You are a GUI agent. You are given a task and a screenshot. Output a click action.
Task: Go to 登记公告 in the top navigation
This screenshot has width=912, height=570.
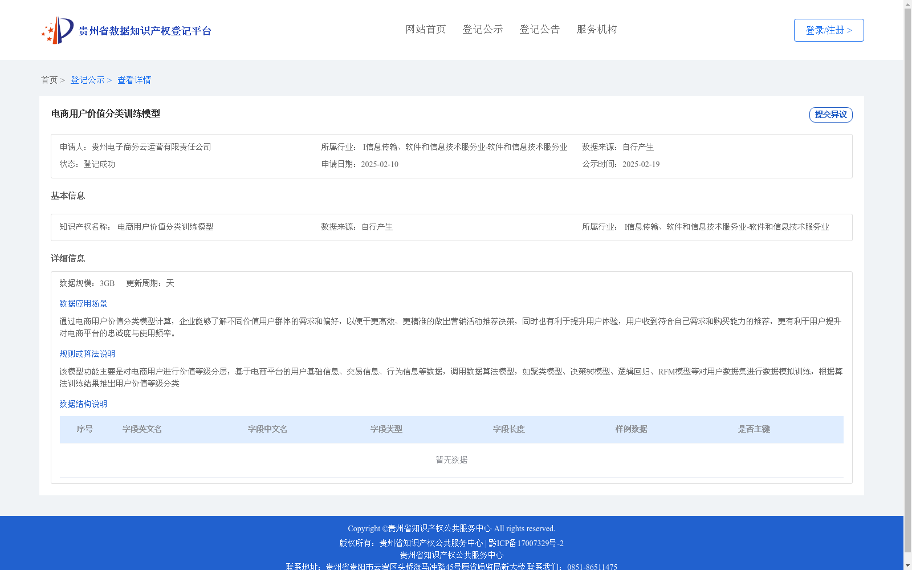click(540, 29)
